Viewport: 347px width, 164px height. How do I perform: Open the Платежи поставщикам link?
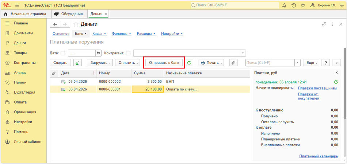[317, 88]
